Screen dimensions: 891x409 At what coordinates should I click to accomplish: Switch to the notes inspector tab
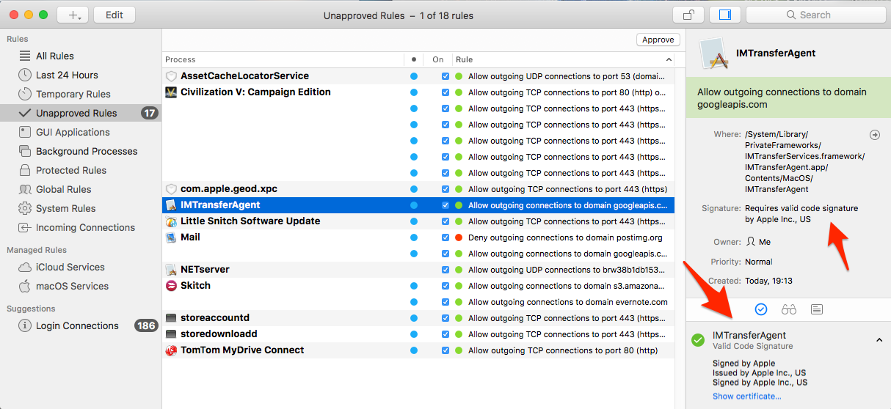click(x=817, y=309)
